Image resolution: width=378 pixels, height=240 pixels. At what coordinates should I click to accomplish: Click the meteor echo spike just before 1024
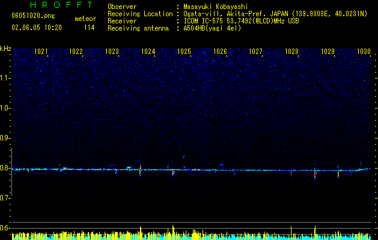click(140, 170)
